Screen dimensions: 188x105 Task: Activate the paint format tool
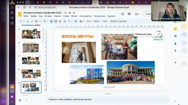pyautogui.click(x=40, y=21)
